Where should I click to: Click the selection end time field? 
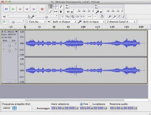pos(92,108)
